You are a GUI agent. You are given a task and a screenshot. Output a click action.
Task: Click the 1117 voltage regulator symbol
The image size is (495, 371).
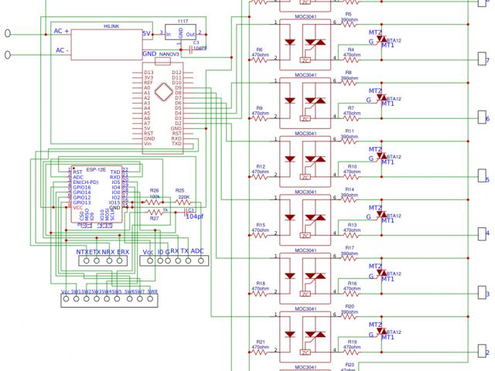click(182, 33)
